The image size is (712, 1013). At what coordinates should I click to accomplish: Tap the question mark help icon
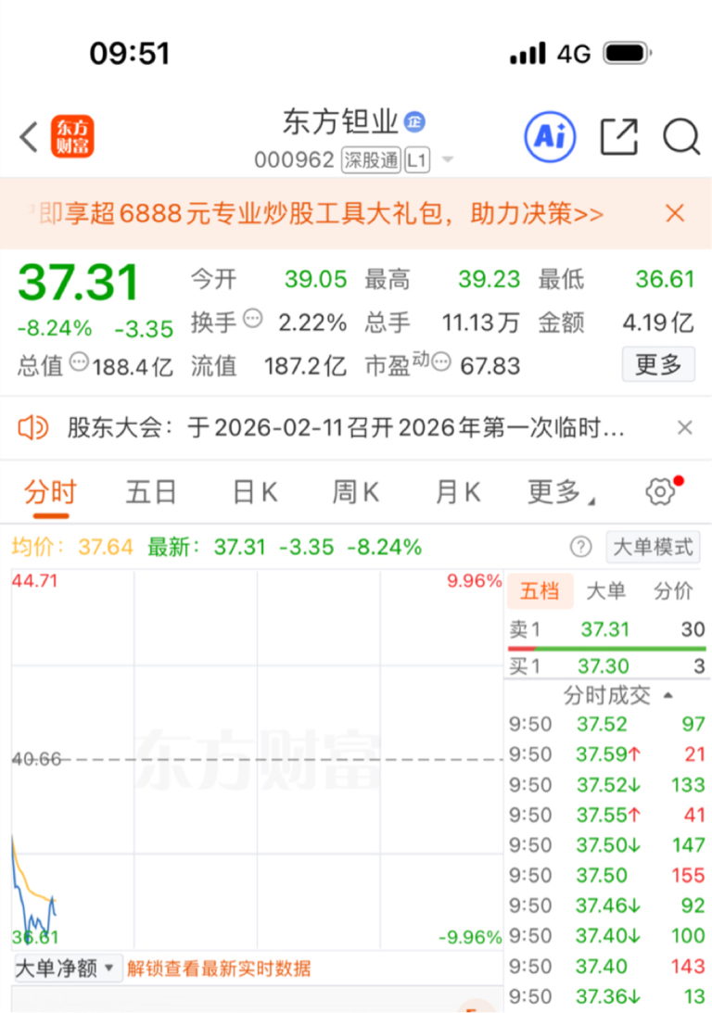click(x=581, y=547)
